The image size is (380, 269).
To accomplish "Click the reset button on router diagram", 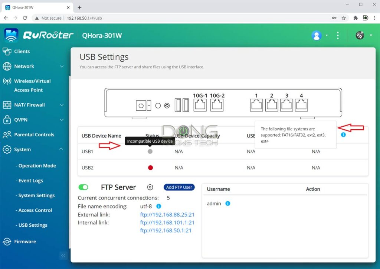I will 167,106.
